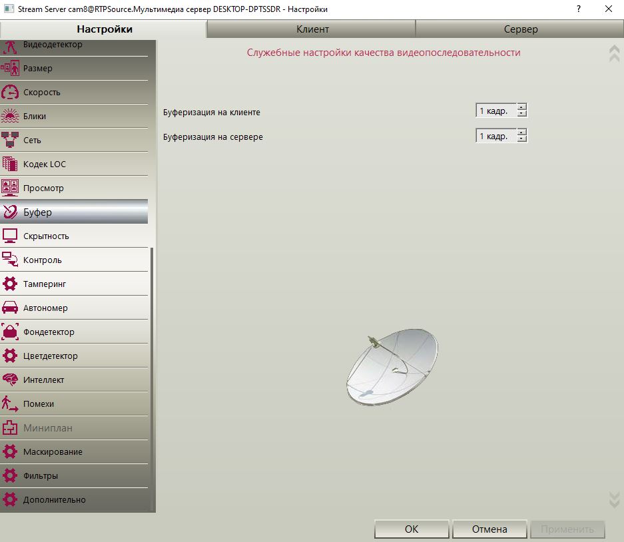Open the Фондетектор bag icon
The height and width of the screenshot is (542, 624).
point(10,332)
